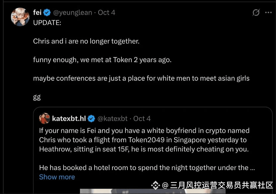Screen dimensions: 276x194
Task: Click the verified badge beside fei
Action: tap(47, 13)
